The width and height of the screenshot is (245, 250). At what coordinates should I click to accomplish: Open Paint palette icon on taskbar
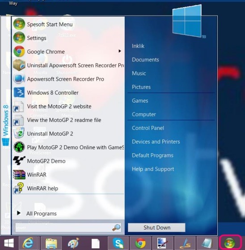pyautogui.click(x=73, y=243)
